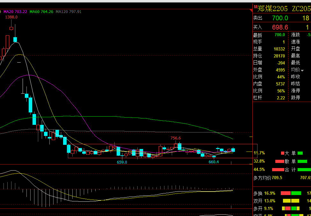Click the 最高 label
The width and height of the screenshot is (311, 216).
coord(295,56)
